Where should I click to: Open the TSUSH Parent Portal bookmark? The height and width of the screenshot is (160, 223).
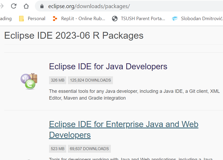(x=139, y=19)
